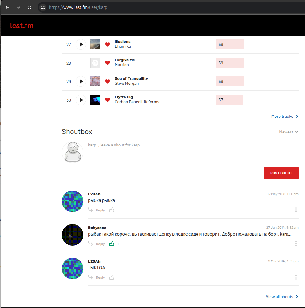
Task: Play Flytta Dig by Carbon Based Lifeforms
Action: pos(81,100)
